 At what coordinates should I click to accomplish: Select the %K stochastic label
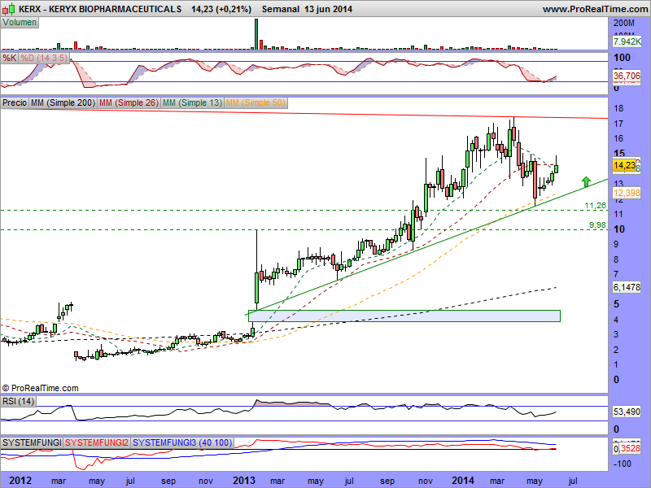coord(10,58)
